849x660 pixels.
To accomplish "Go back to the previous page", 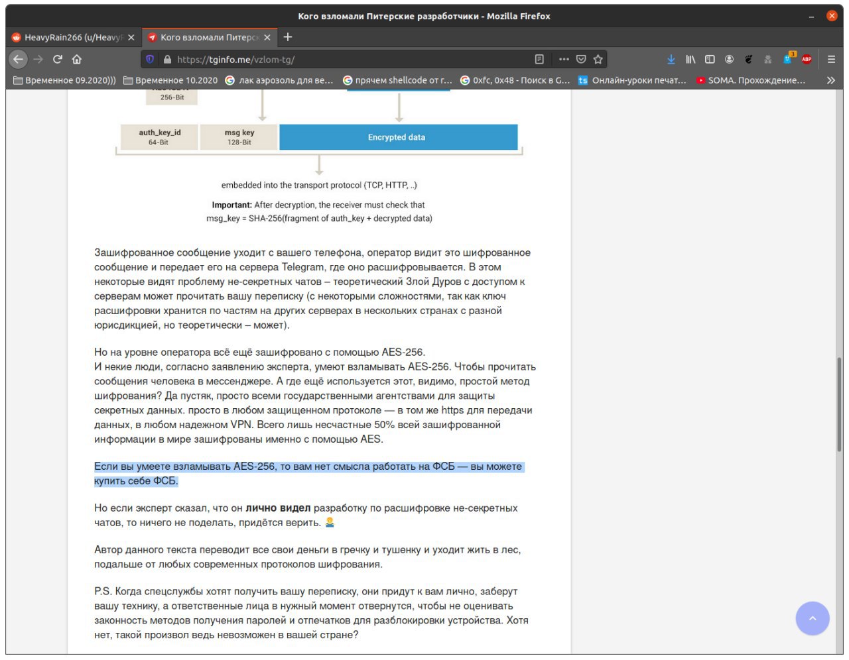I will (x=18, y=59).
